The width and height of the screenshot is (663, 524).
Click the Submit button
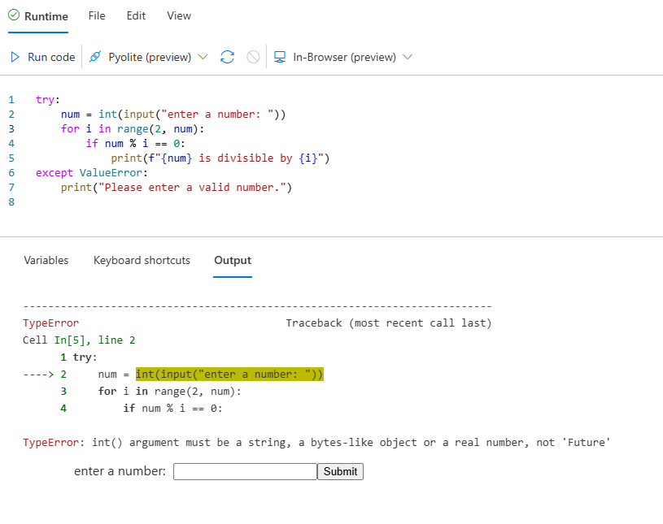pyautogui.click(x=340, y=471)
